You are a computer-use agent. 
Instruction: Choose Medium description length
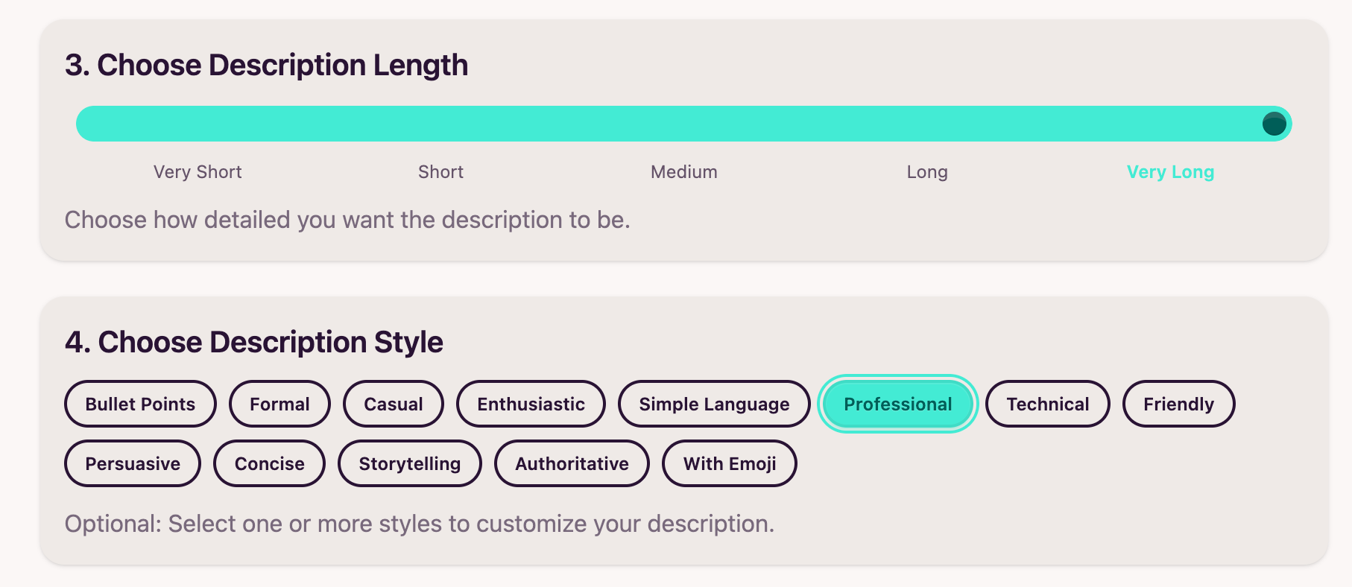683,172
